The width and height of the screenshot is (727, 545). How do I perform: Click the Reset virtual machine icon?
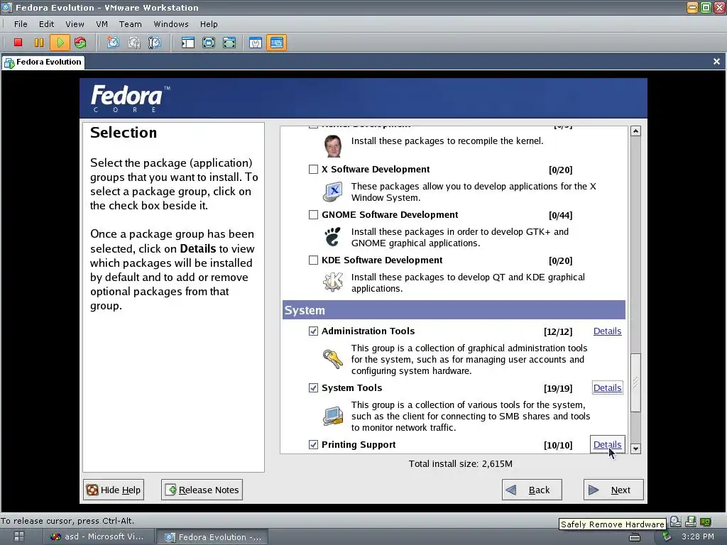[80, 43]
